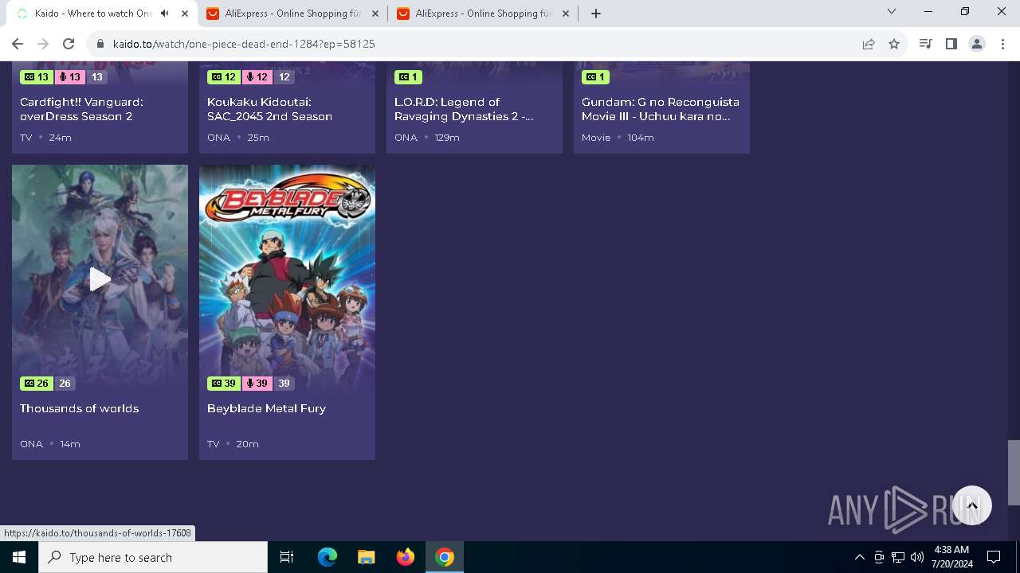Open a new tab with plus button

tap(596, 14)
